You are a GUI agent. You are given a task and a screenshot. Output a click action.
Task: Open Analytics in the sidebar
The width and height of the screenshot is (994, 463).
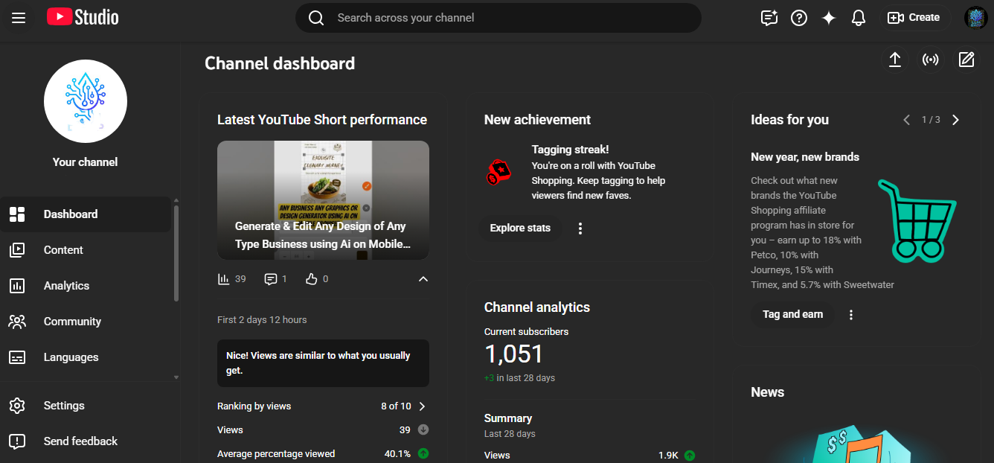pos(66,286)
